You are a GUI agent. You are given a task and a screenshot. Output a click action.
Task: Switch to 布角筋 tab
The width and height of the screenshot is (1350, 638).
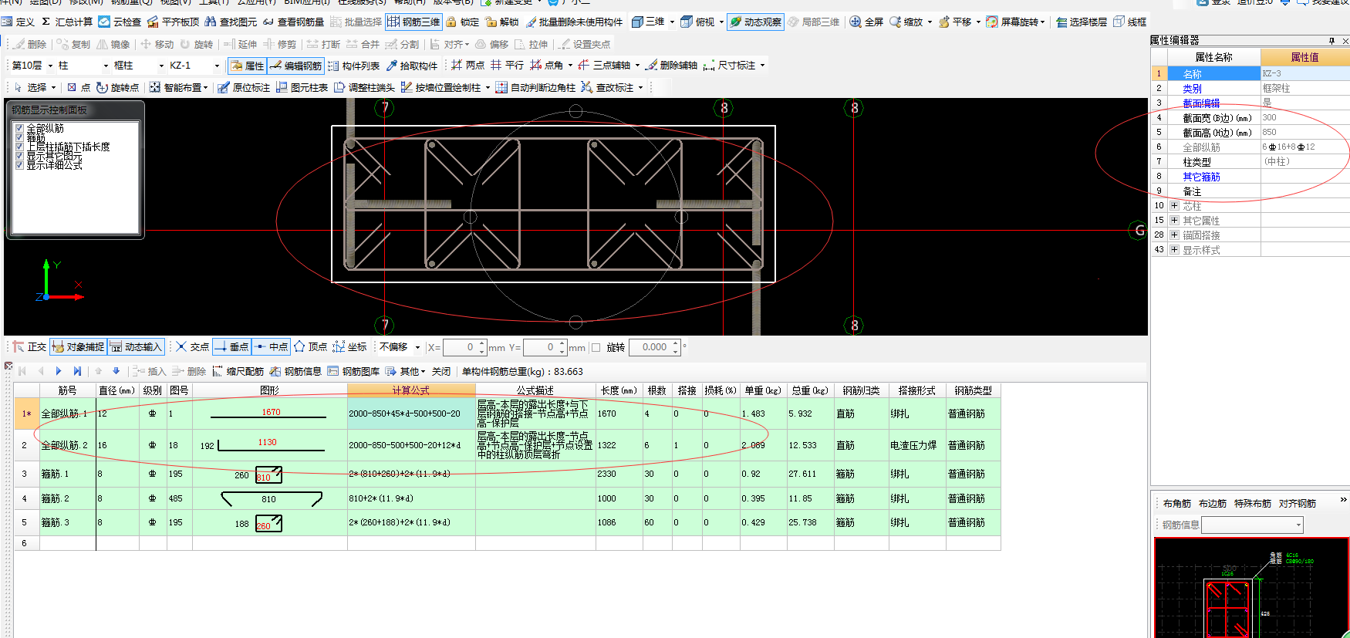click(x=1176, y=504)
